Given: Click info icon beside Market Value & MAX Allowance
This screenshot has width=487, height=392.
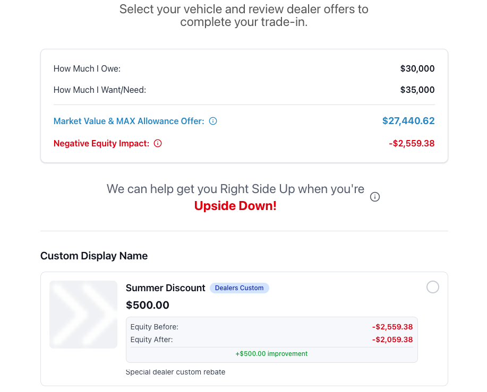Looking at the screenshot, I should pyautogui.click(x=213, y=121).
